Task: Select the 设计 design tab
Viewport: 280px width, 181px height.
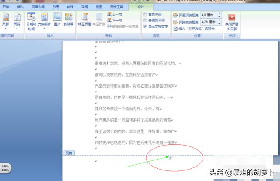Action: click(141, 7)
